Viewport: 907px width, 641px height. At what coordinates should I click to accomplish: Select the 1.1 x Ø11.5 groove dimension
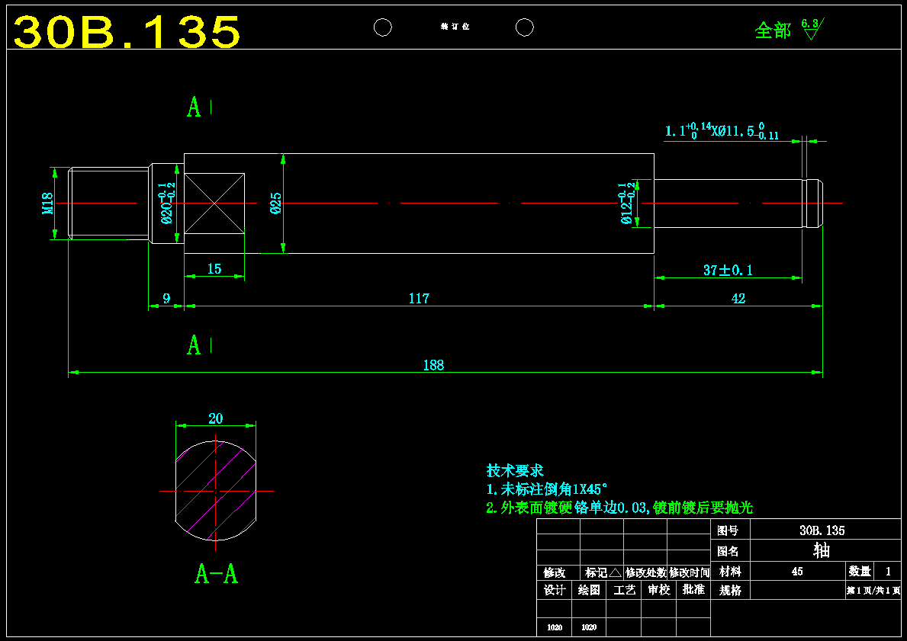click(x=722, y=130)
